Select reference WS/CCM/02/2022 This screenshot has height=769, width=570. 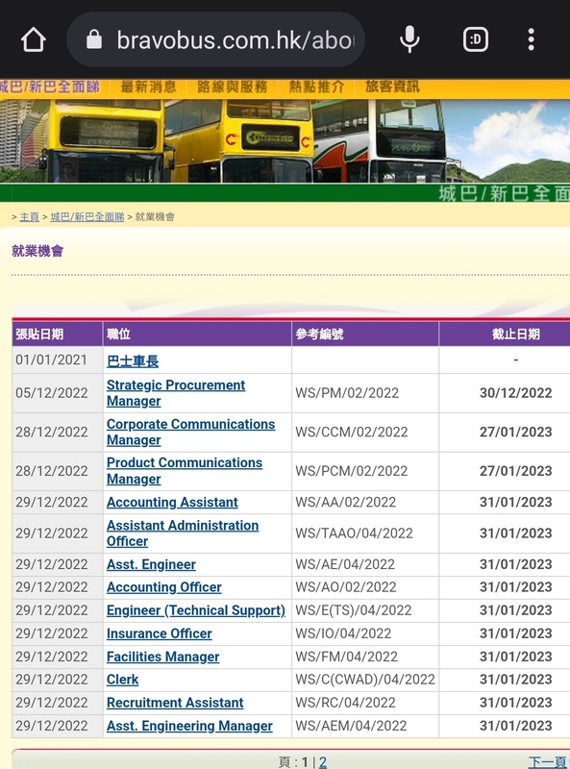coord(351,432)
